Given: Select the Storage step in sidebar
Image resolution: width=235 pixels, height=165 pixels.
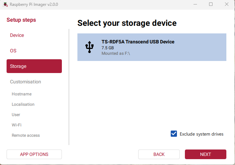Looking at the screenshot, I should pos(34,66).
